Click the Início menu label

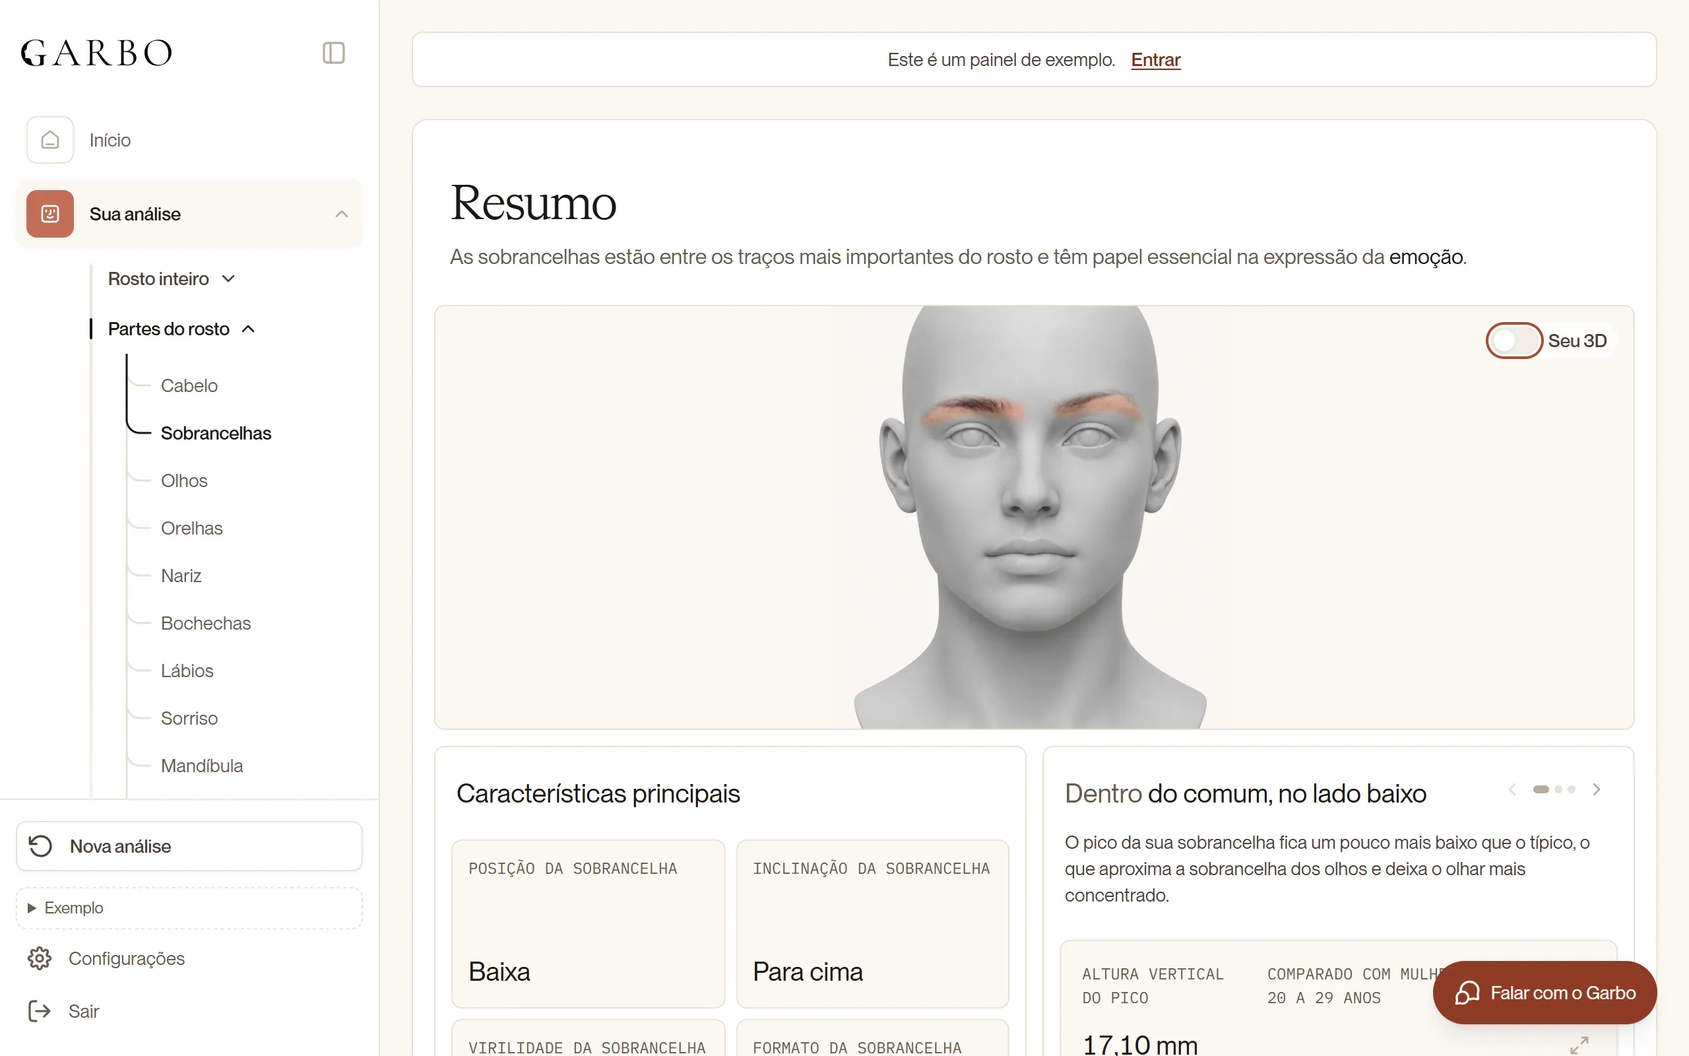(110, 141)
